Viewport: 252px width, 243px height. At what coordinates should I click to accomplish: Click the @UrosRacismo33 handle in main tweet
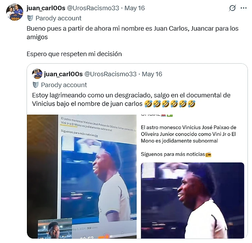pyautogui.click(x=93, y=8)
